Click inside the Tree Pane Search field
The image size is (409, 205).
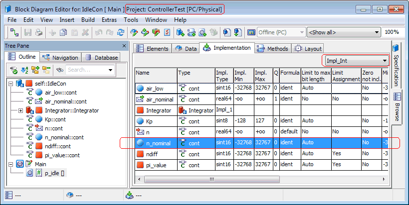tap(87, 70)
